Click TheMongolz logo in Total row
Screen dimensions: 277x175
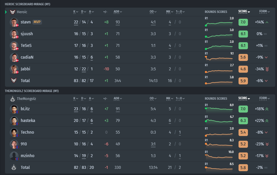(x=14, y=167)
